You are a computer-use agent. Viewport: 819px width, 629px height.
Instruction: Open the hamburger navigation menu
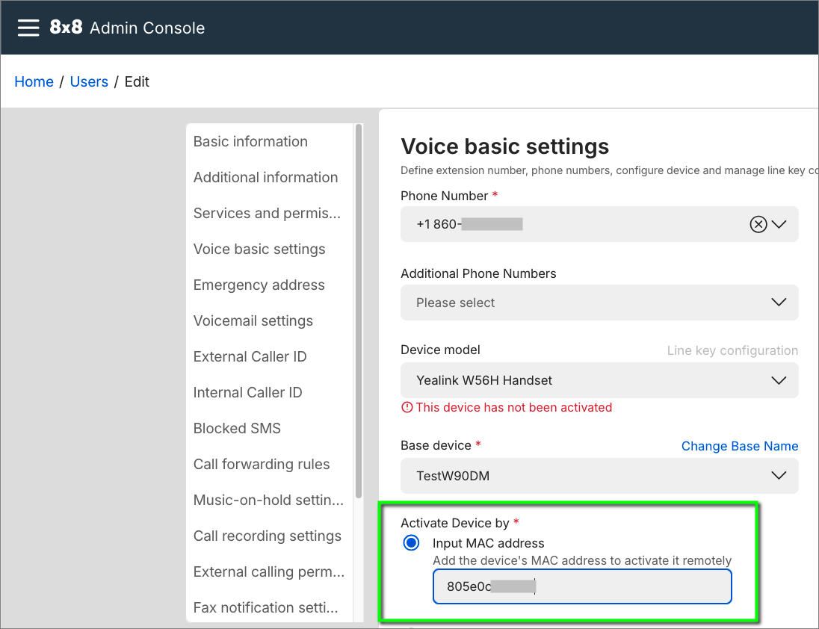[28, 28]
